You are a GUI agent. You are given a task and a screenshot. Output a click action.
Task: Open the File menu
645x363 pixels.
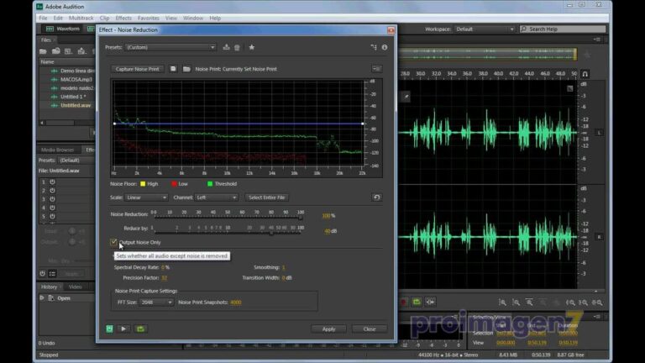click(43, 18)
